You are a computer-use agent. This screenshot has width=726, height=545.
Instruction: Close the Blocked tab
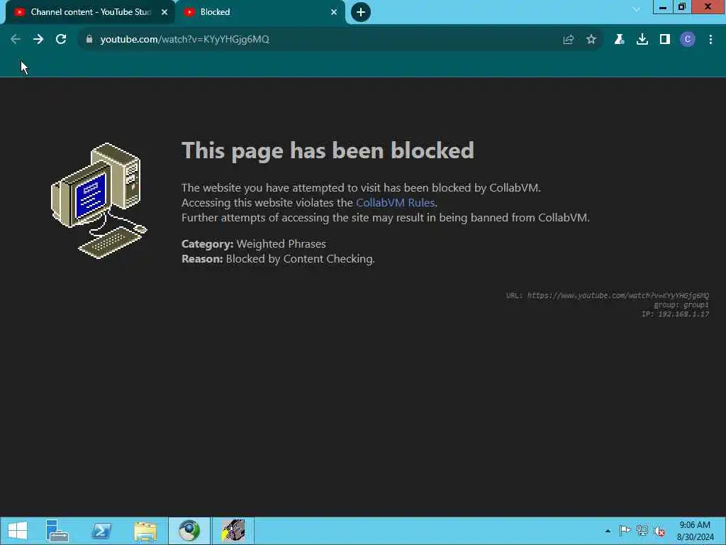[334, 12]
